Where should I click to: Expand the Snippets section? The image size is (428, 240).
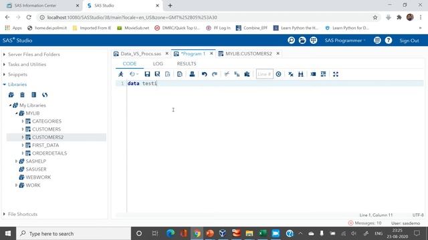pos(5,74)
